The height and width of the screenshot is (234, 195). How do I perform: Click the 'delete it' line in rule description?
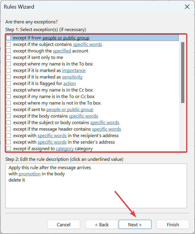click(17, 180)
